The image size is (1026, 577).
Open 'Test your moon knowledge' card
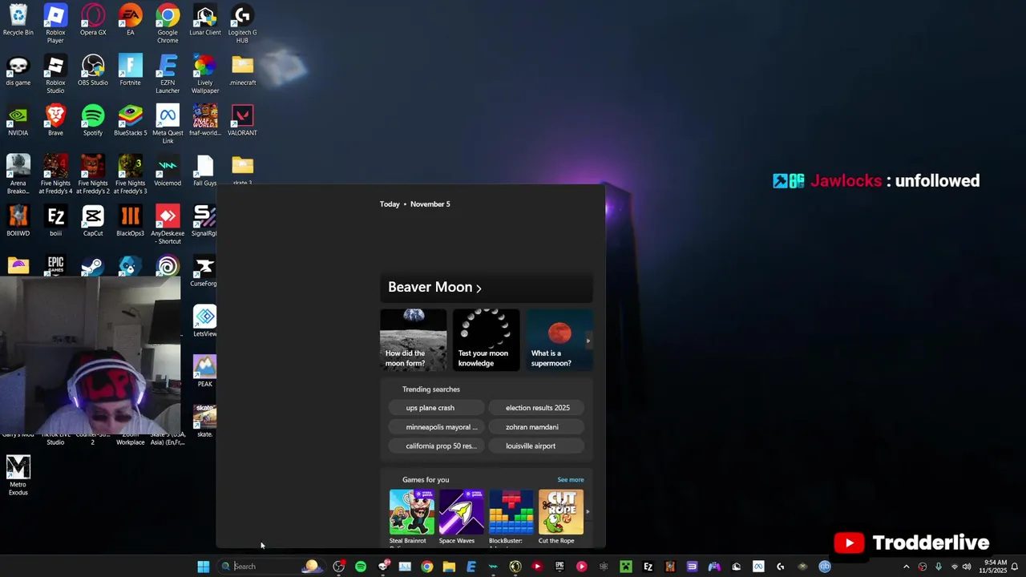click(x=487, y=340)
